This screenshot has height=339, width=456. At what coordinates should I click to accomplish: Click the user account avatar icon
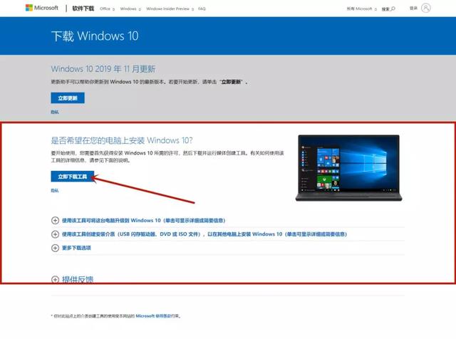coord(426,8)
